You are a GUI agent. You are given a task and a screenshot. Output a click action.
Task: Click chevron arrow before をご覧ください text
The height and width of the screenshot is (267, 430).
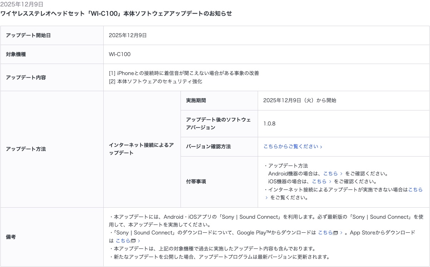266,198
